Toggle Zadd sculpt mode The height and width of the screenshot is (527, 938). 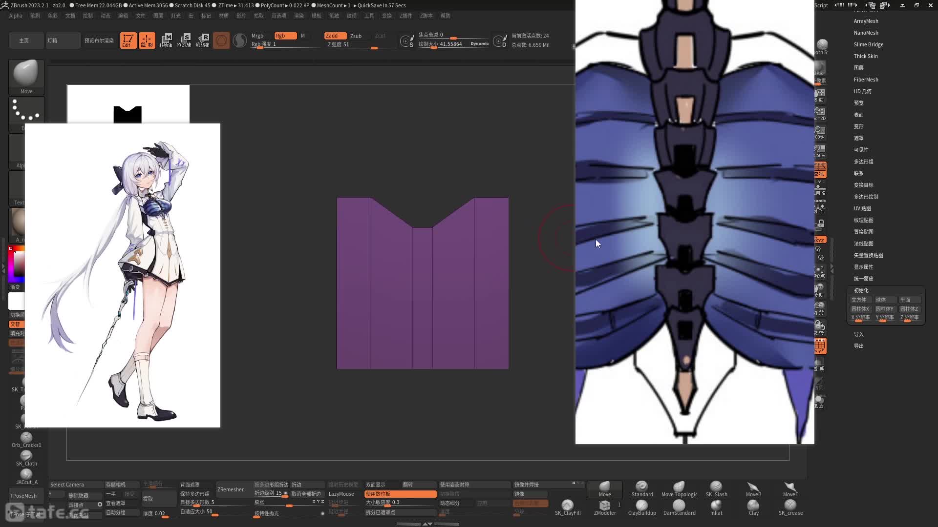335,36
